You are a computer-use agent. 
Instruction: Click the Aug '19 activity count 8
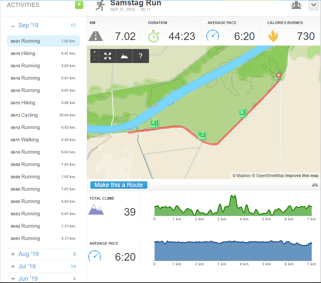pos(75,254)
